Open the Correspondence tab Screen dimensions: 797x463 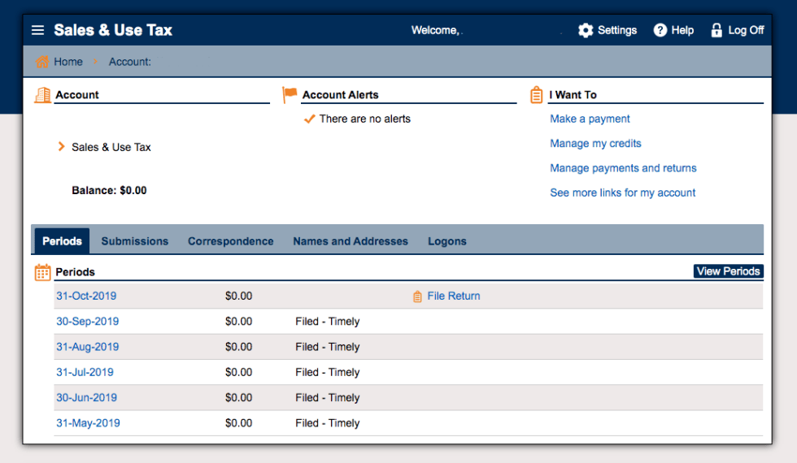[x=230, y=241]
